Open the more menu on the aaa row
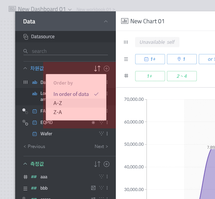This screenshot has width=215, height=199. (107, 177)
